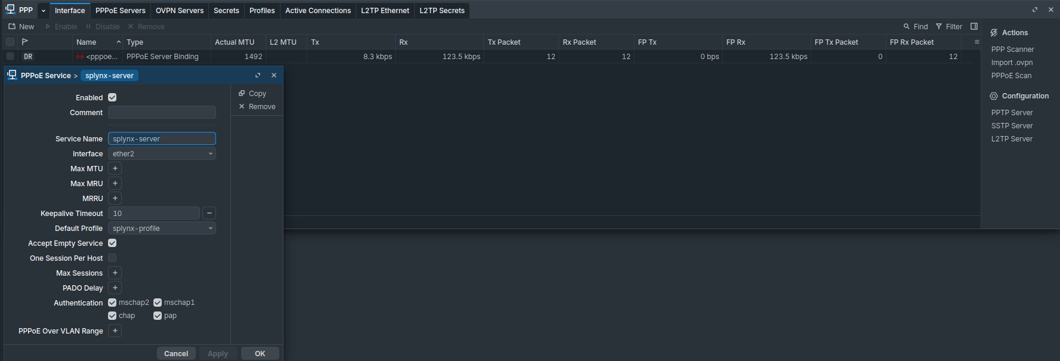Remove the splynx-server service entry

[257, 107]
